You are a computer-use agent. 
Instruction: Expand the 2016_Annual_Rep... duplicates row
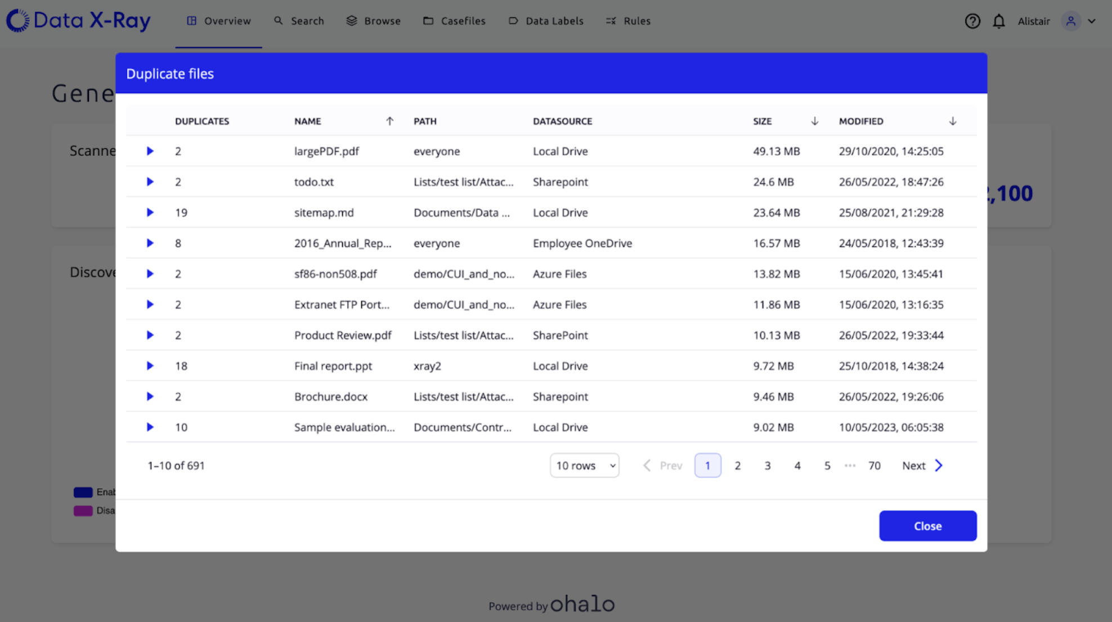click(x=150, y=243)
